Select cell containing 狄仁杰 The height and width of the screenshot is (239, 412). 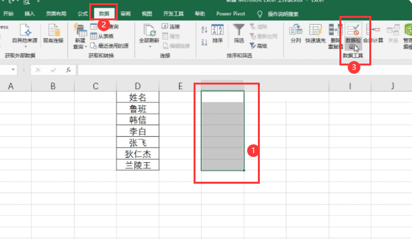coord(138,153)
